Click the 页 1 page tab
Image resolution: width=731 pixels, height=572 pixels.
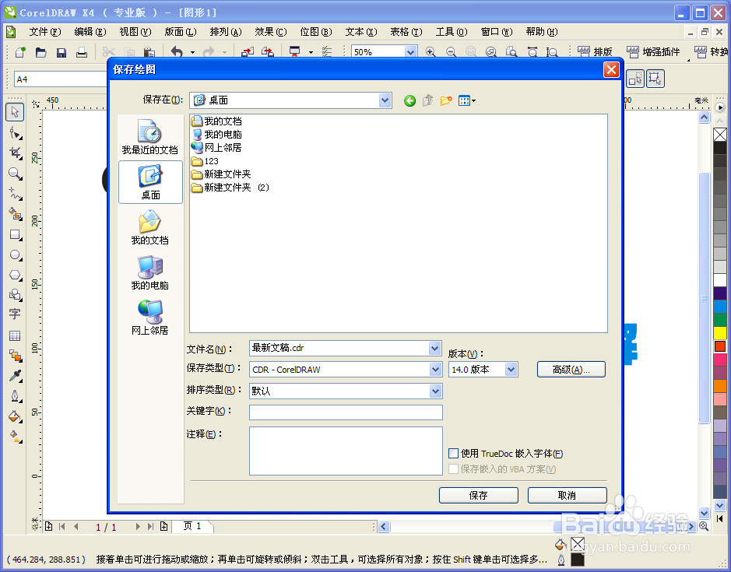tap(192, 526)
